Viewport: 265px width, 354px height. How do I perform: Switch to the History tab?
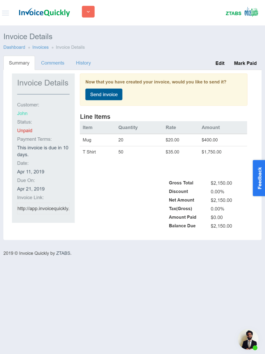83,63
